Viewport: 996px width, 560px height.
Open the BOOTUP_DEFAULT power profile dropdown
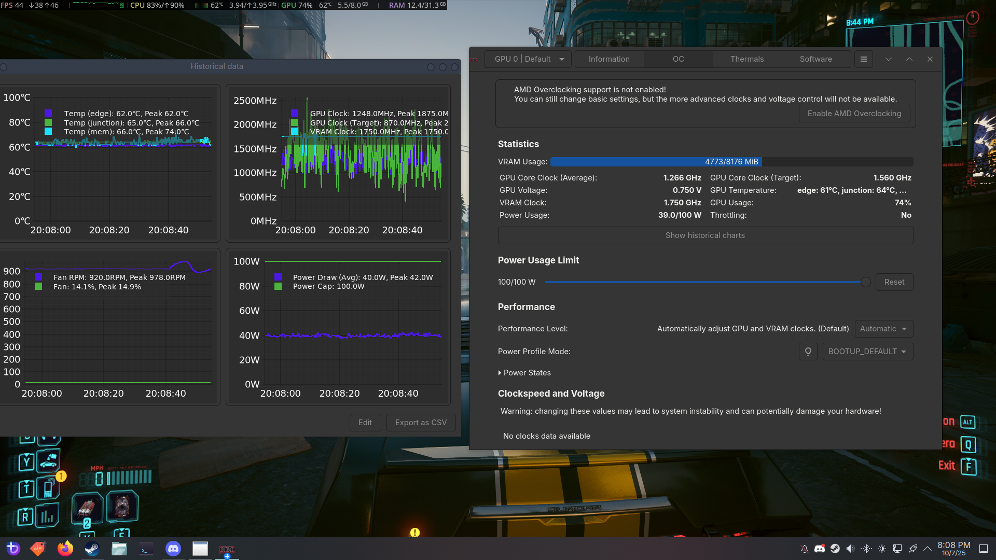point(867,352)
